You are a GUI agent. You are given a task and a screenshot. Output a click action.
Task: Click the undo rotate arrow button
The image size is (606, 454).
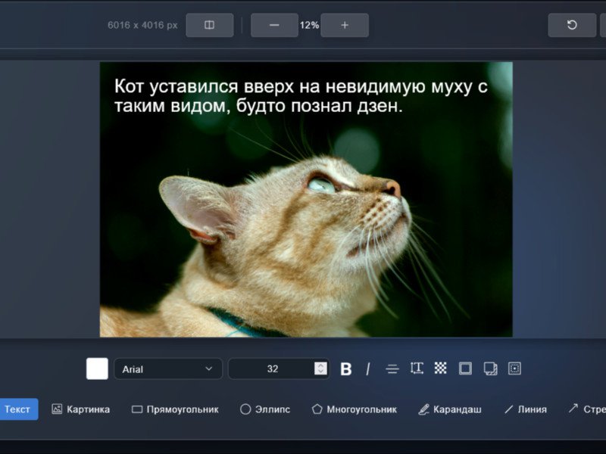pos(572,25)
